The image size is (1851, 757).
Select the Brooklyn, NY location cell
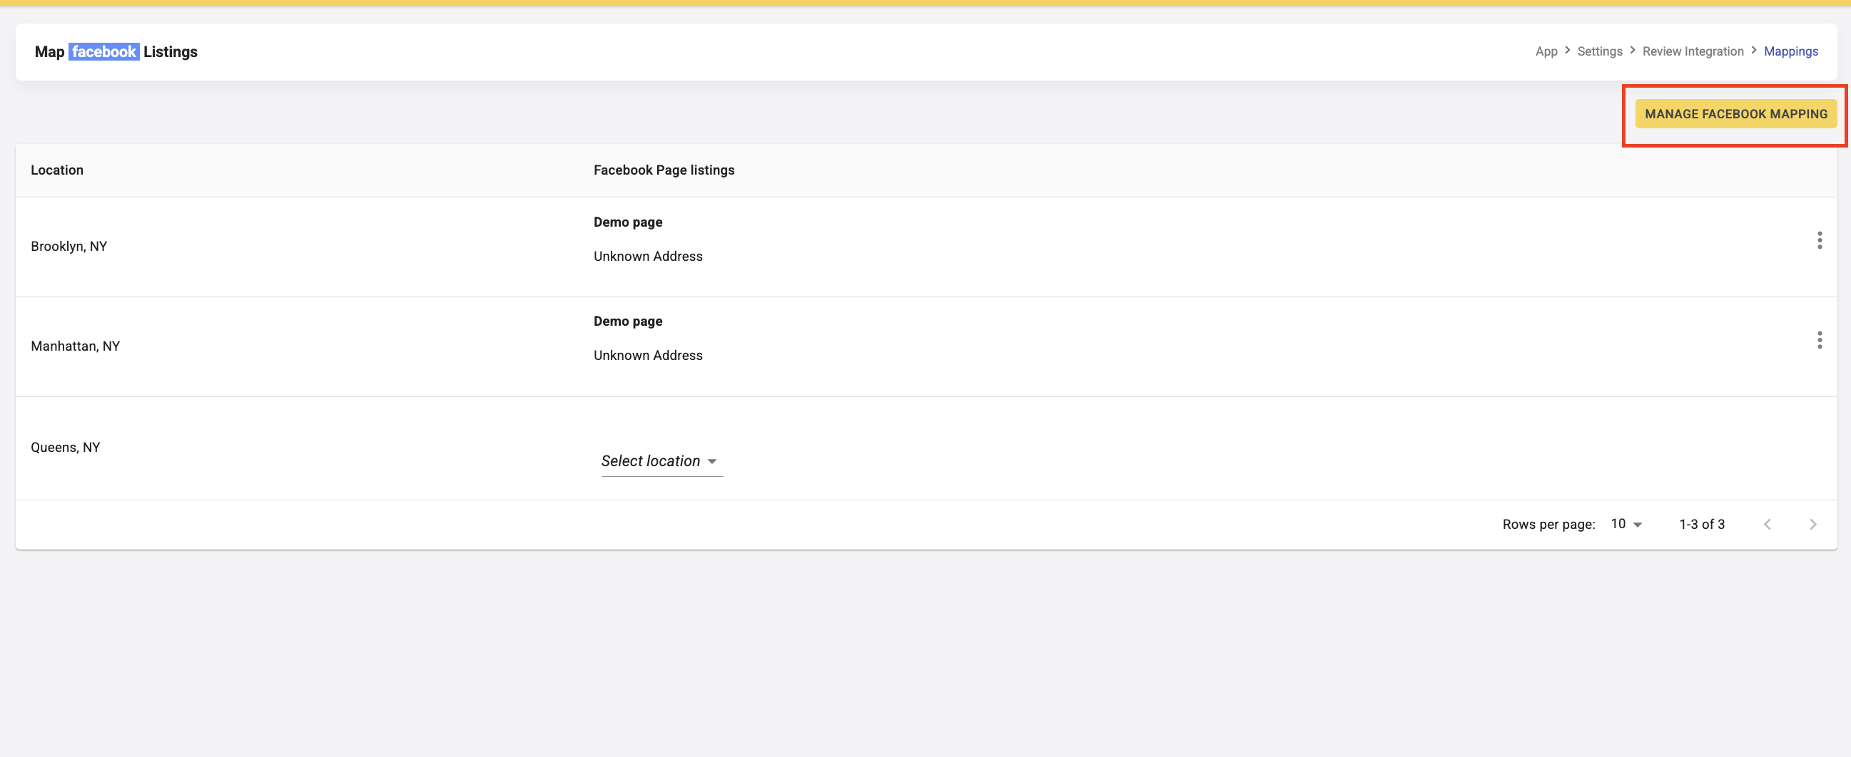coord(69,246)
